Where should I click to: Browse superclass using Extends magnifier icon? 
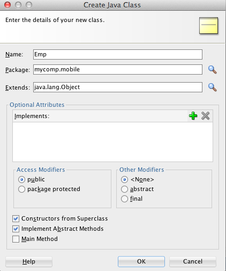(x=213, y=87)
